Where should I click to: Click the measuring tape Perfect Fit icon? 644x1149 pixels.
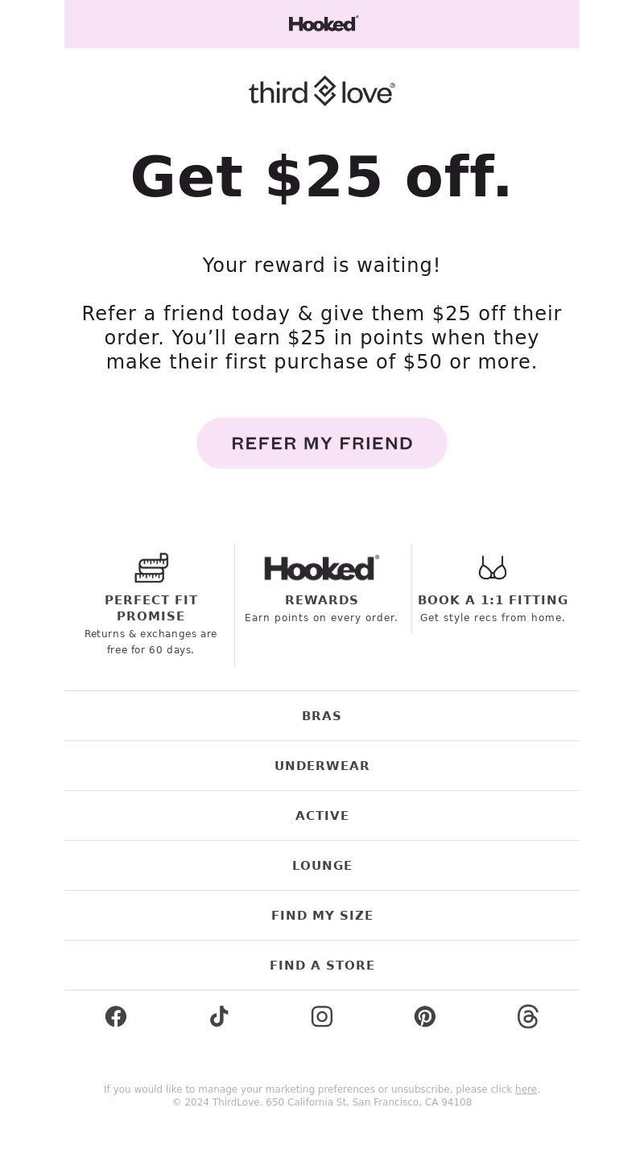[151, 568]
